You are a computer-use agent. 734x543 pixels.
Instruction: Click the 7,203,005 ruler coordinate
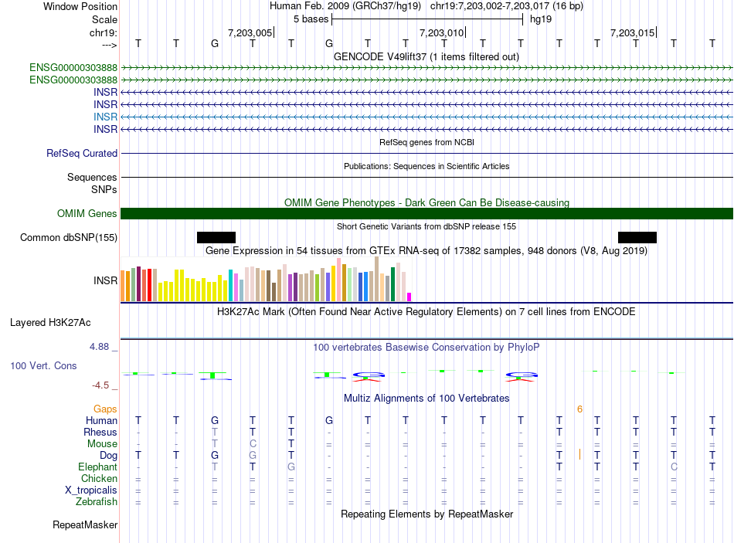click(x=250, y=32)
